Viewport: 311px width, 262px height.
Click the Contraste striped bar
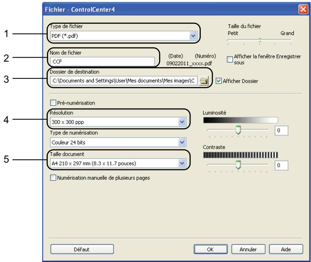pos(240,155)
